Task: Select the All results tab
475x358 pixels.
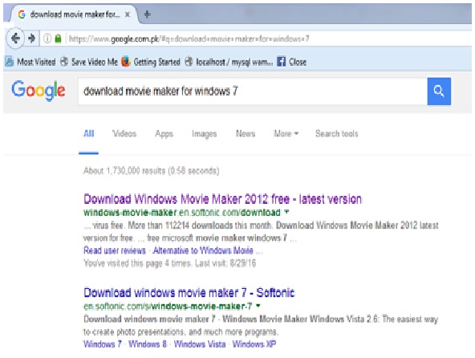Action: click(x=89, y=134)
